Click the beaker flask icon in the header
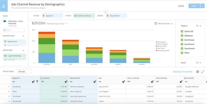 tap(4, 6)
